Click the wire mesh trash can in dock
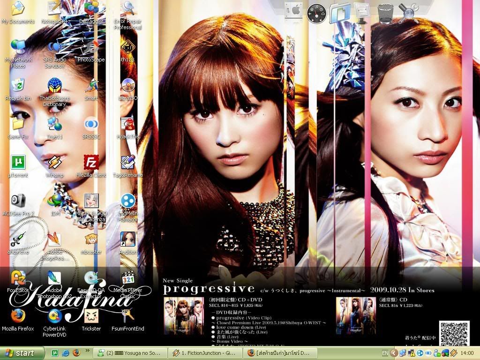 tap(386, 13)
